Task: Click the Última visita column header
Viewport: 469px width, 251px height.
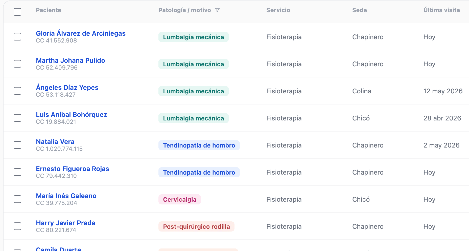Action: coord(441,10)
